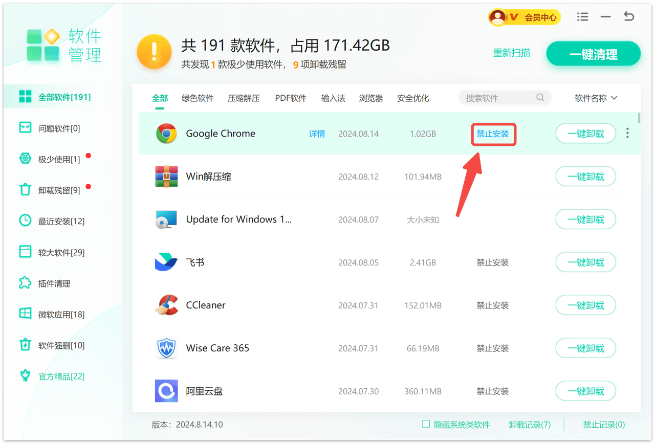Click 一键卸载 for CCleaner
Image resolution: width=655 pixels, height=444 pixels.
click(585, 305)
